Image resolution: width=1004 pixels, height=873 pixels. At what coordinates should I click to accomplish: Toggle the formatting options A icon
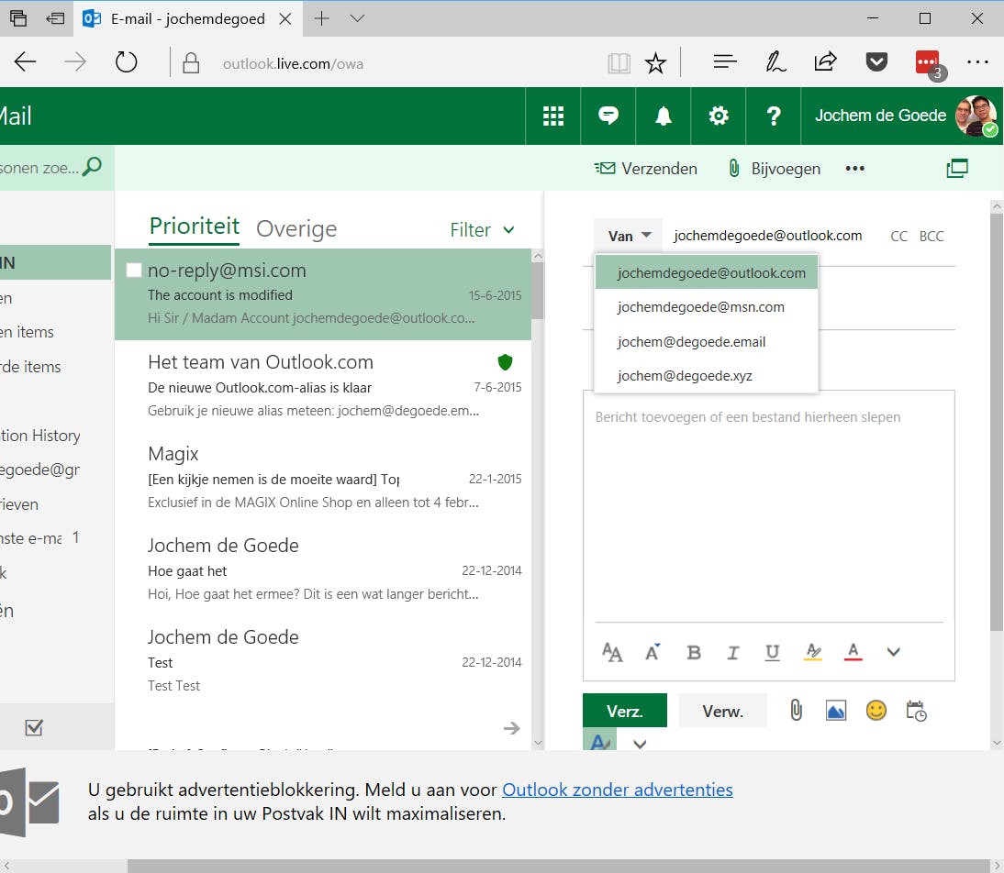[x=600, y=741]
